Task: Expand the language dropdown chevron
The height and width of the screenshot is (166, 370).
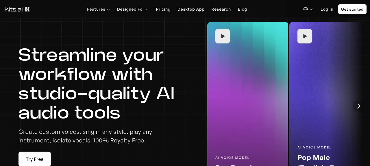Action: pos(311,9)
